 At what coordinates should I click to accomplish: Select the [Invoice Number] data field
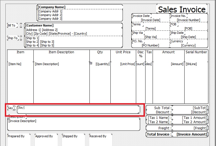(188, 20)
